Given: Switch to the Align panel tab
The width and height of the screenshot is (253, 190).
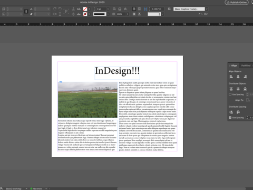Looking at the screenshot, I should 234,65.
